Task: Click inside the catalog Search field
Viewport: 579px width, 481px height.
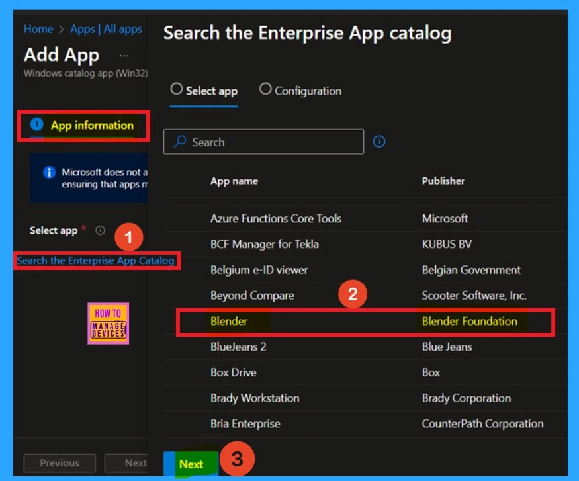Action: click(263, 142)
